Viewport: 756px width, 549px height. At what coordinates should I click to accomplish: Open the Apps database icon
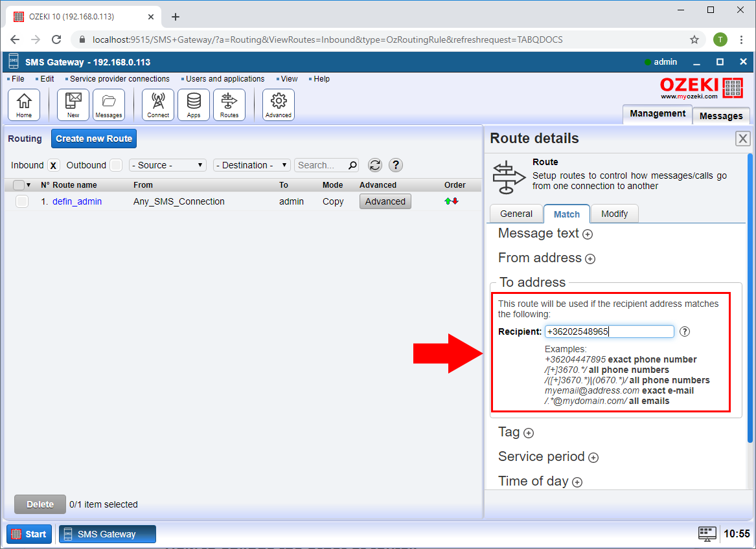(194, 105)
